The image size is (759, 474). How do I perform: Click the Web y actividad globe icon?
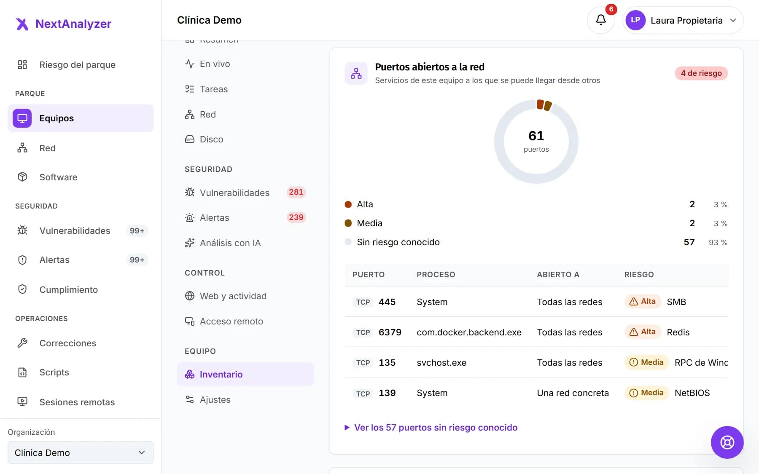coord(190,296)
